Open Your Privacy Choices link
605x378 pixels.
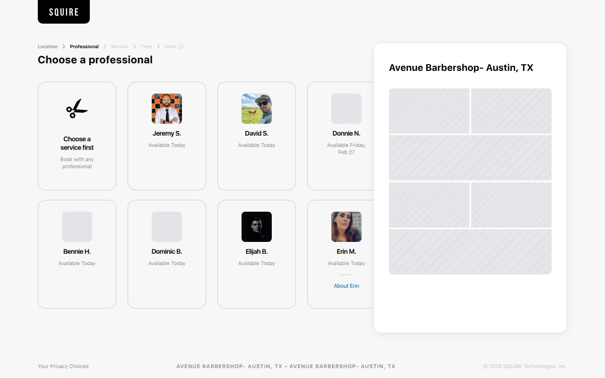(63, 366)
